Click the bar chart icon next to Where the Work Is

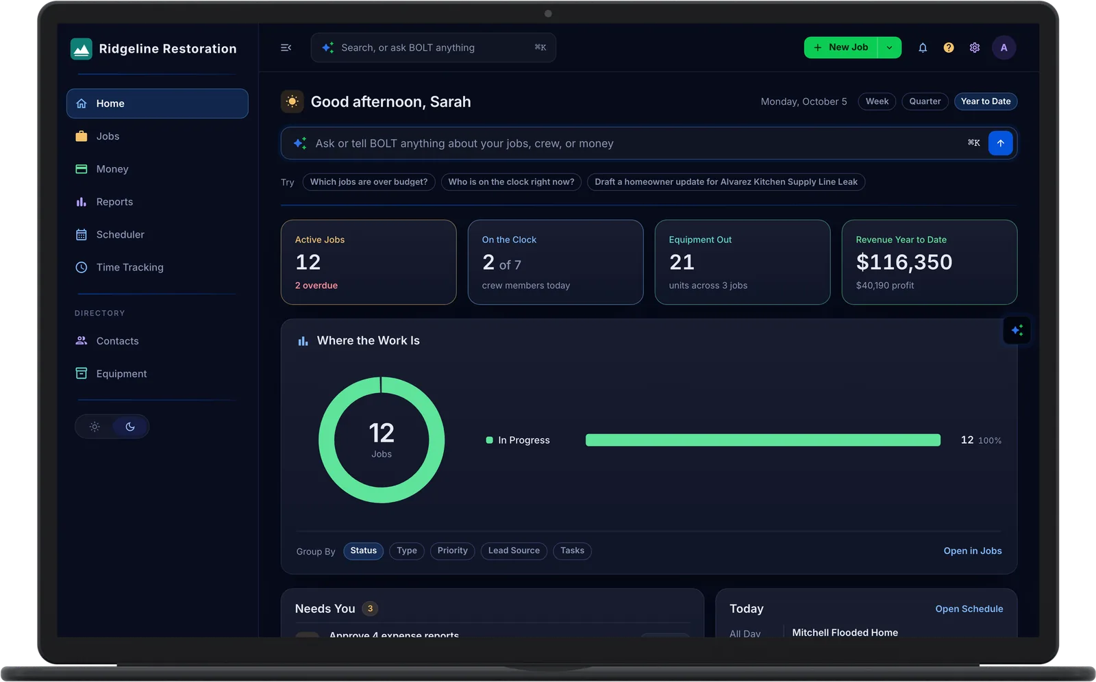click(303, 341)
